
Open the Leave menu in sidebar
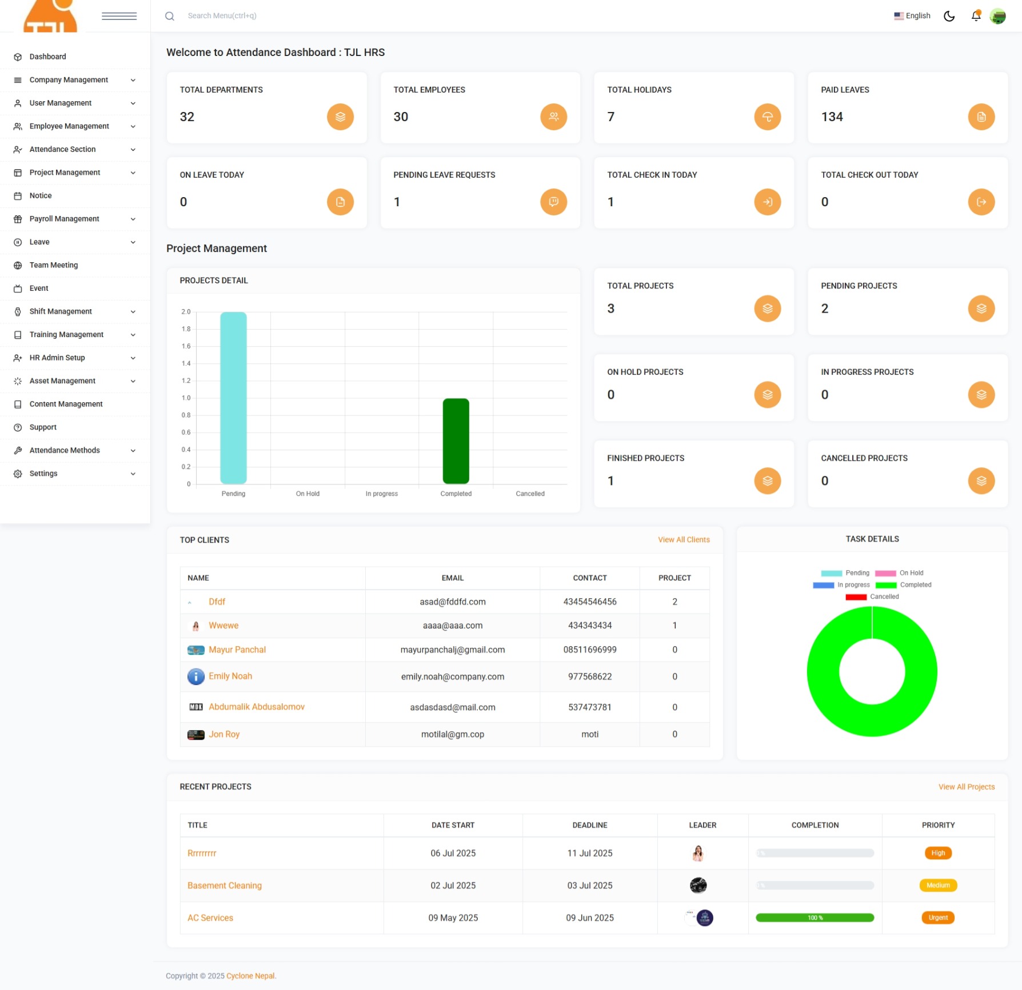39,242
